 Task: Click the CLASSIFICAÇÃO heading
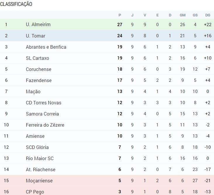coord(16,4)
